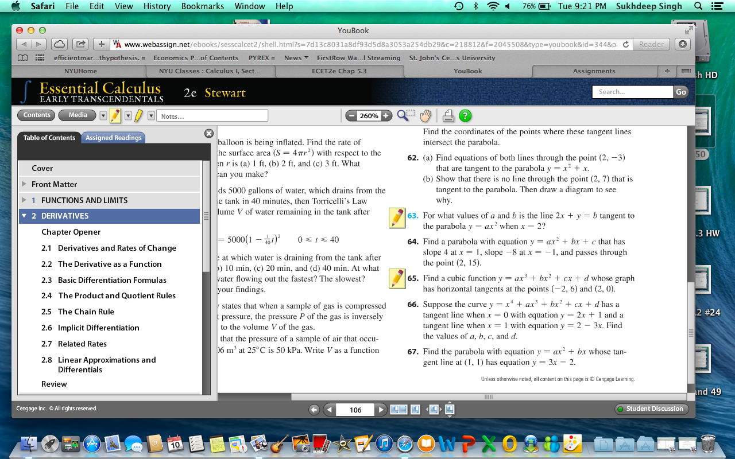Viewport: 735px width, 459px height.
Task: Click the Go search button
Action: [681, 92]
